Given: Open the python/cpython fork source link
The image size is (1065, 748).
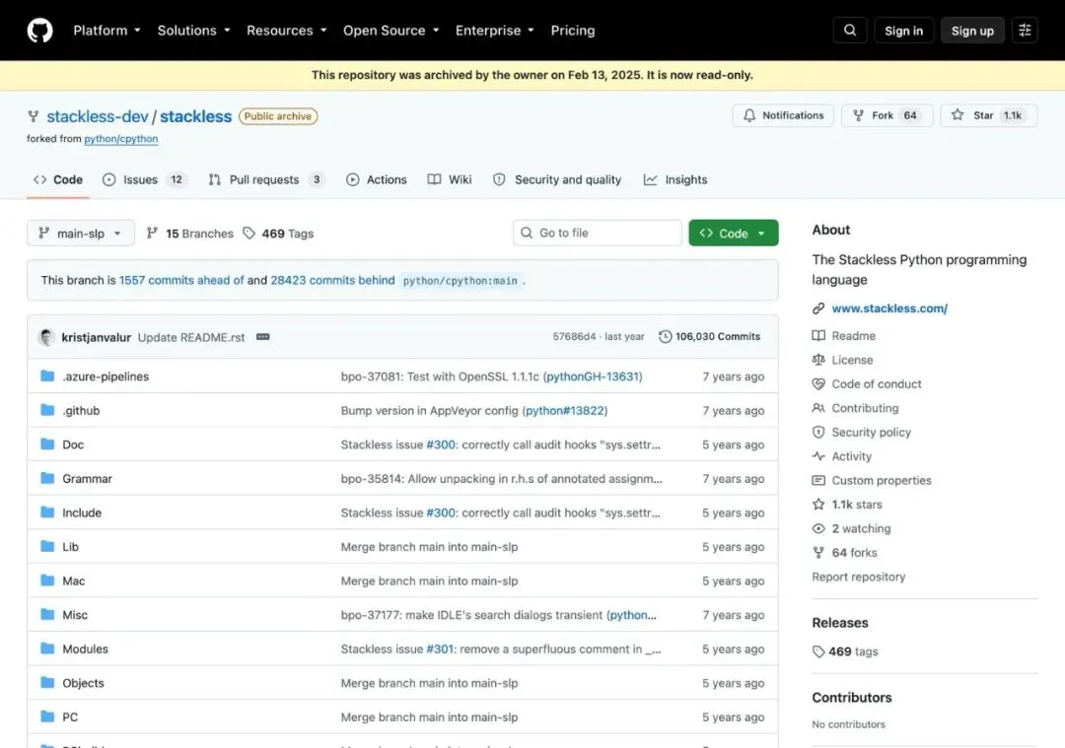Looking at the screenshot, I should point(121,139).
